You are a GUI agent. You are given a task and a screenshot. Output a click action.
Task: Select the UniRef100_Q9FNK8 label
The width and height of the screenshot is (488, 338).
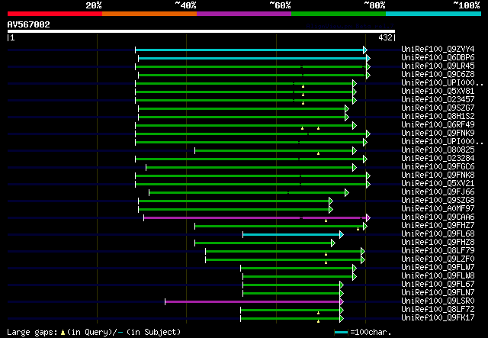(x=438, y=175)
